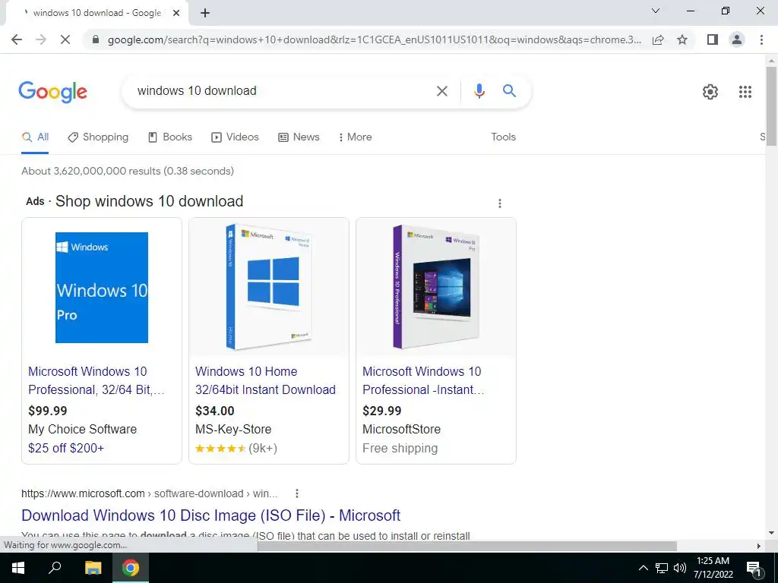Show hidden system tray icons

643,568
